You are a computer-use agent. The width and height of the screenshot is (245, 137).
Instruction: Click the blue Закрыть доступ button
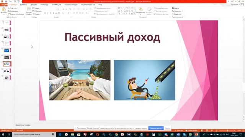pyautogui.click(x=156, y=128)
